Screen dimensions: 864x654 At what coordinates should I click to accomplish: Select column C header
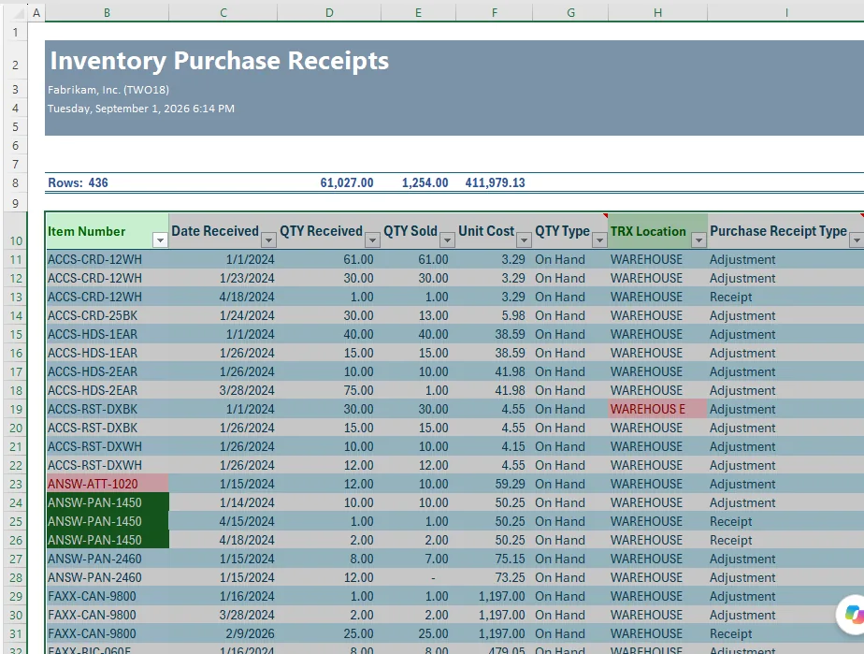[223, 13]
